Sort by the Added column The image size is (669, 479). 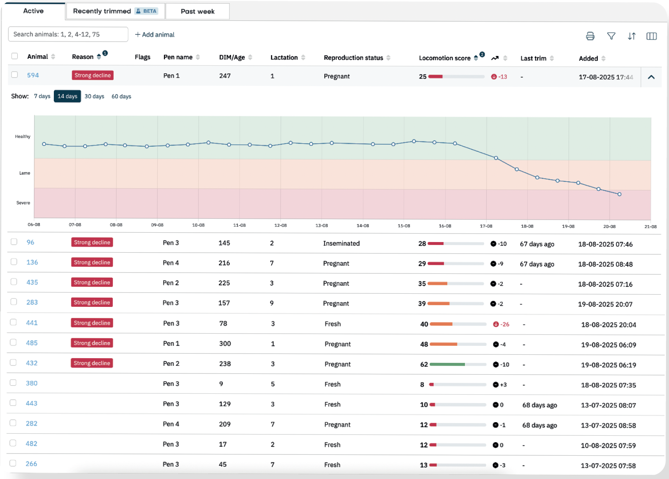[x=603, y=58]
